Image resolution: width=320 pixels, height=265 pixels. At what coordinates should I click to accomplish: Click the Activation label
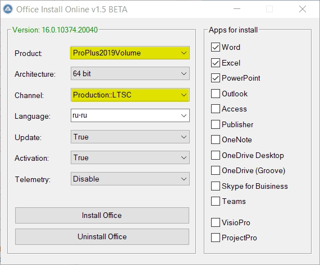[x=31, y=158]
